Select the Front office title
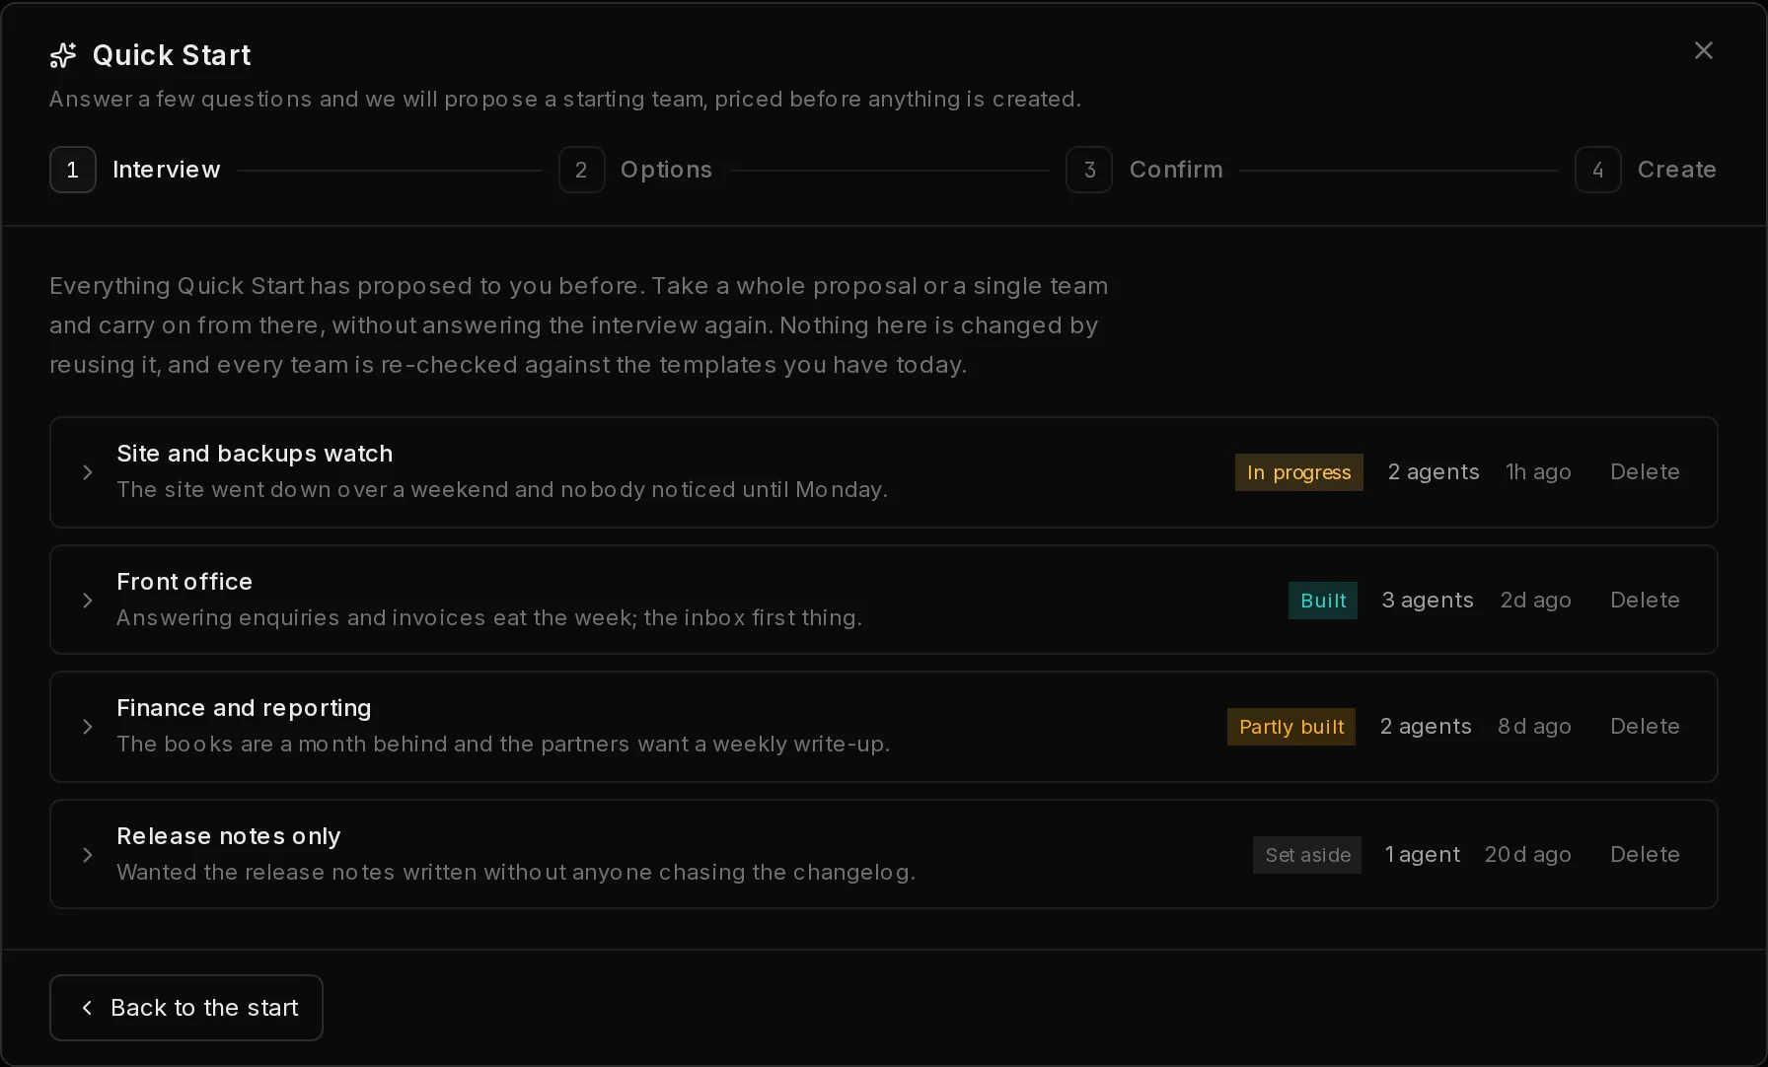Viewport: 1768px width, 1067px height. 184,582
